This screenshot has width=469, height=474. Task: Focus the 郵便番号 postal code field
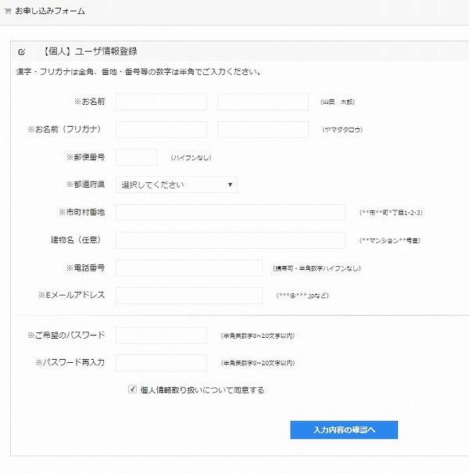(136, 157)
